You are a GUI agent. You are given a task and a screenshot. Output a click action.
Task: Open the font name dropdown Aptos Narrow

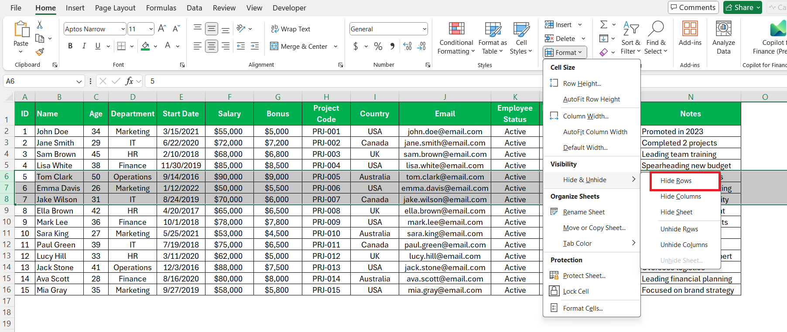coord(123,29)
